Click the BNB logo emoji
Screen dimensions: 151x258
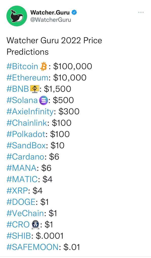[35, 89]
